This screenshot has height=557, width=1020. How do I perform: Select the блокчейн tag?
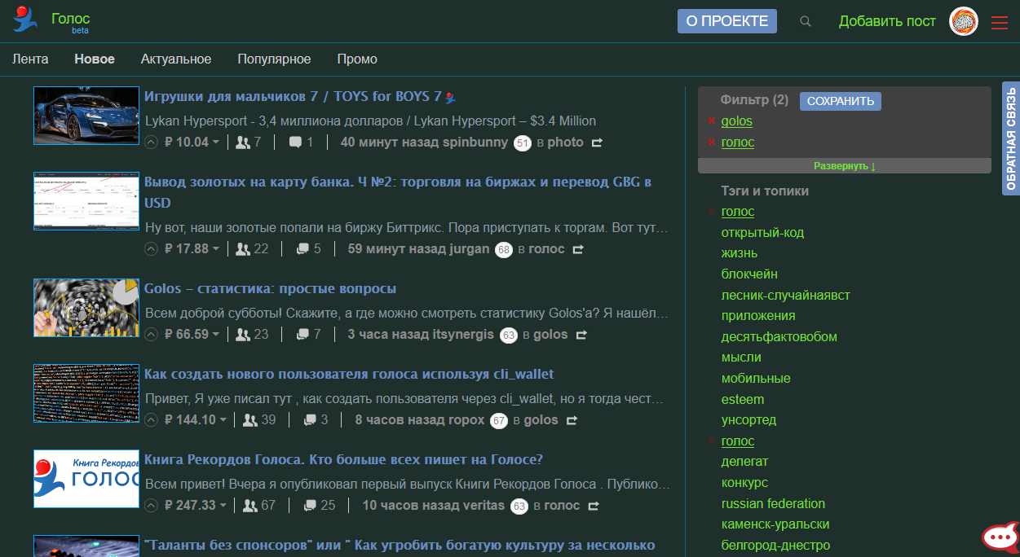coord(749,274)
